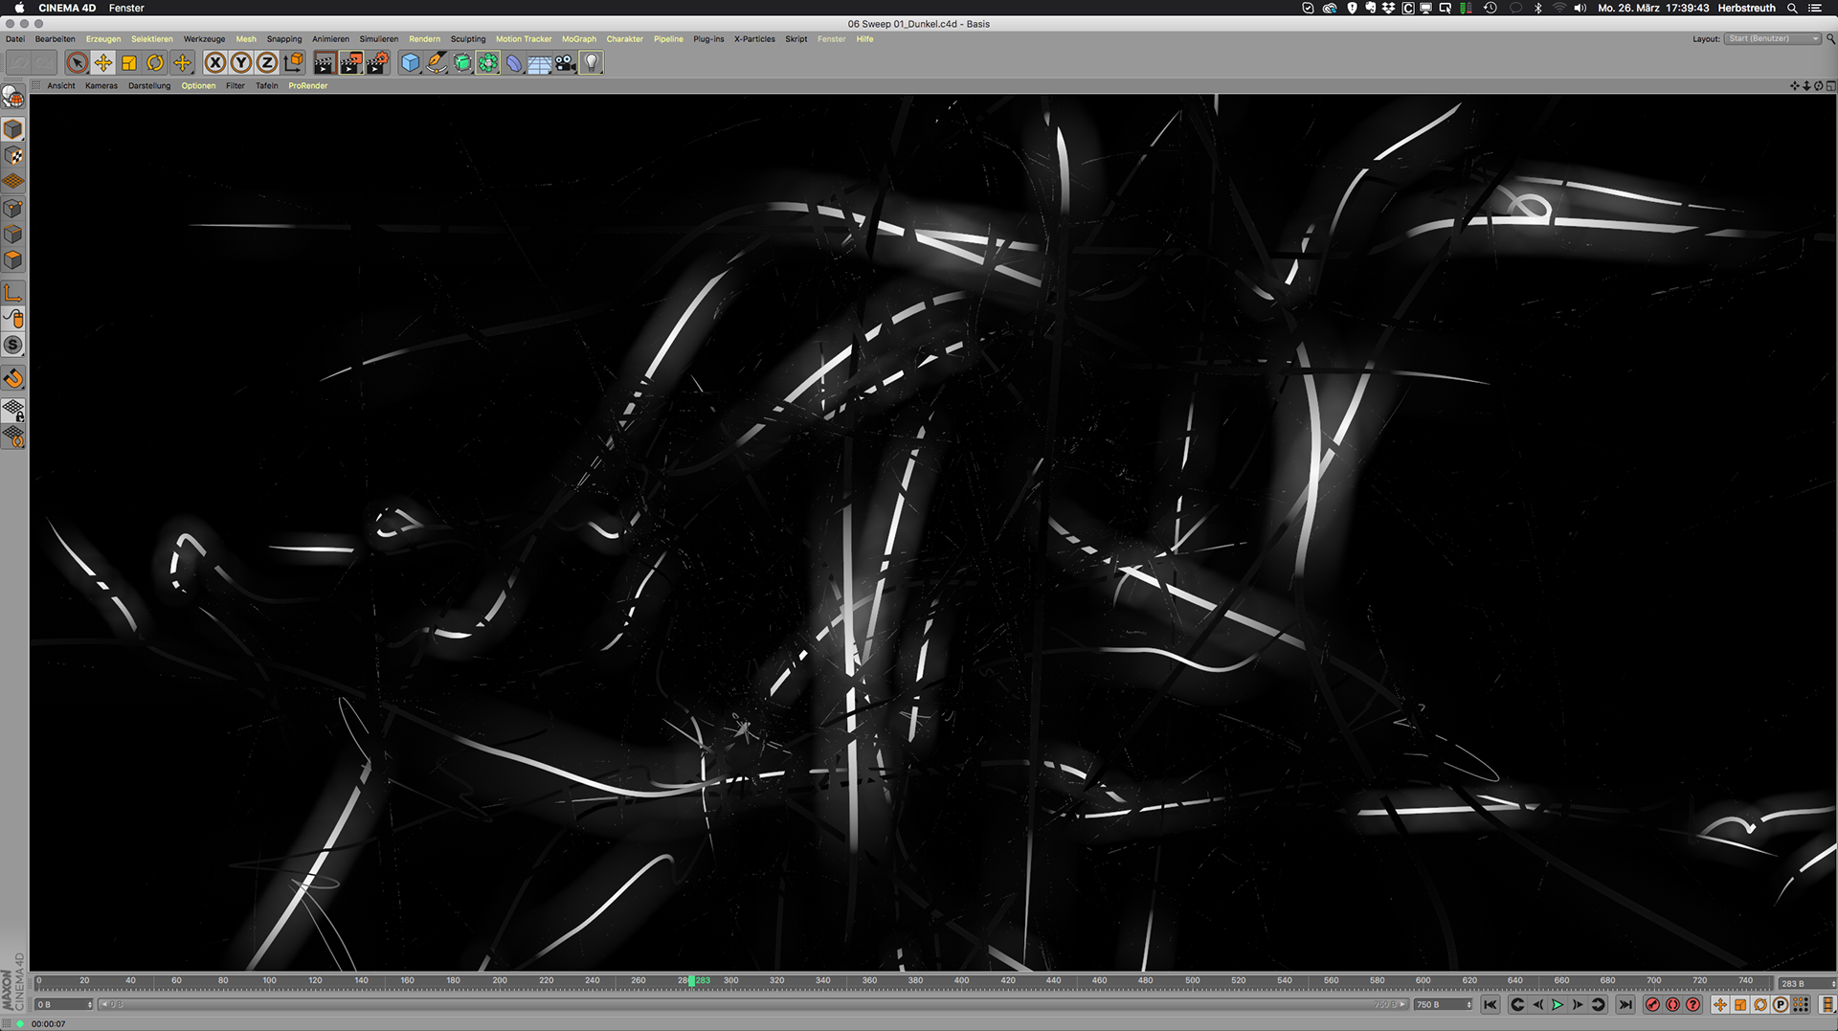Viewport: 1838px width, 1031px height.
Task: Toggle Locked Workplane grid icon
Action: point(13,411)
